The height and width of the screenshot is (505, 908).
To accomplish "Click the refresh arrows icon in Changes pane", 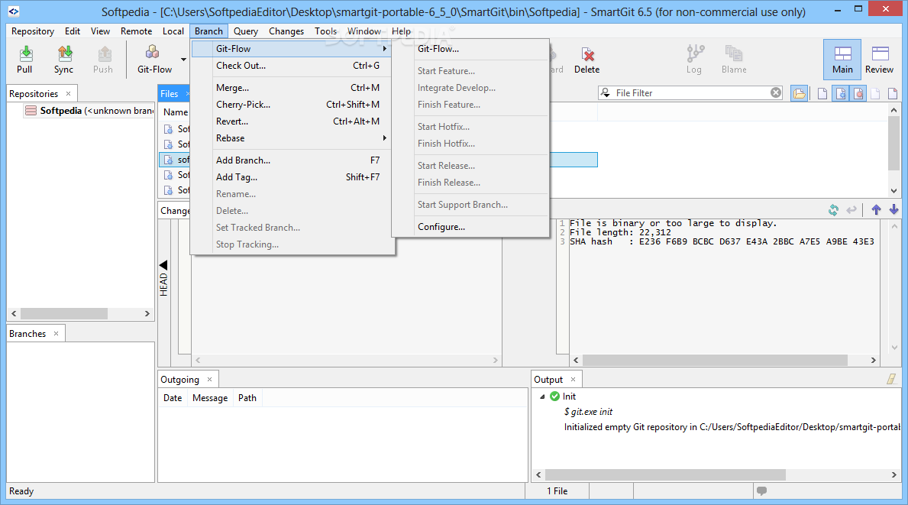I will point(833,210).
